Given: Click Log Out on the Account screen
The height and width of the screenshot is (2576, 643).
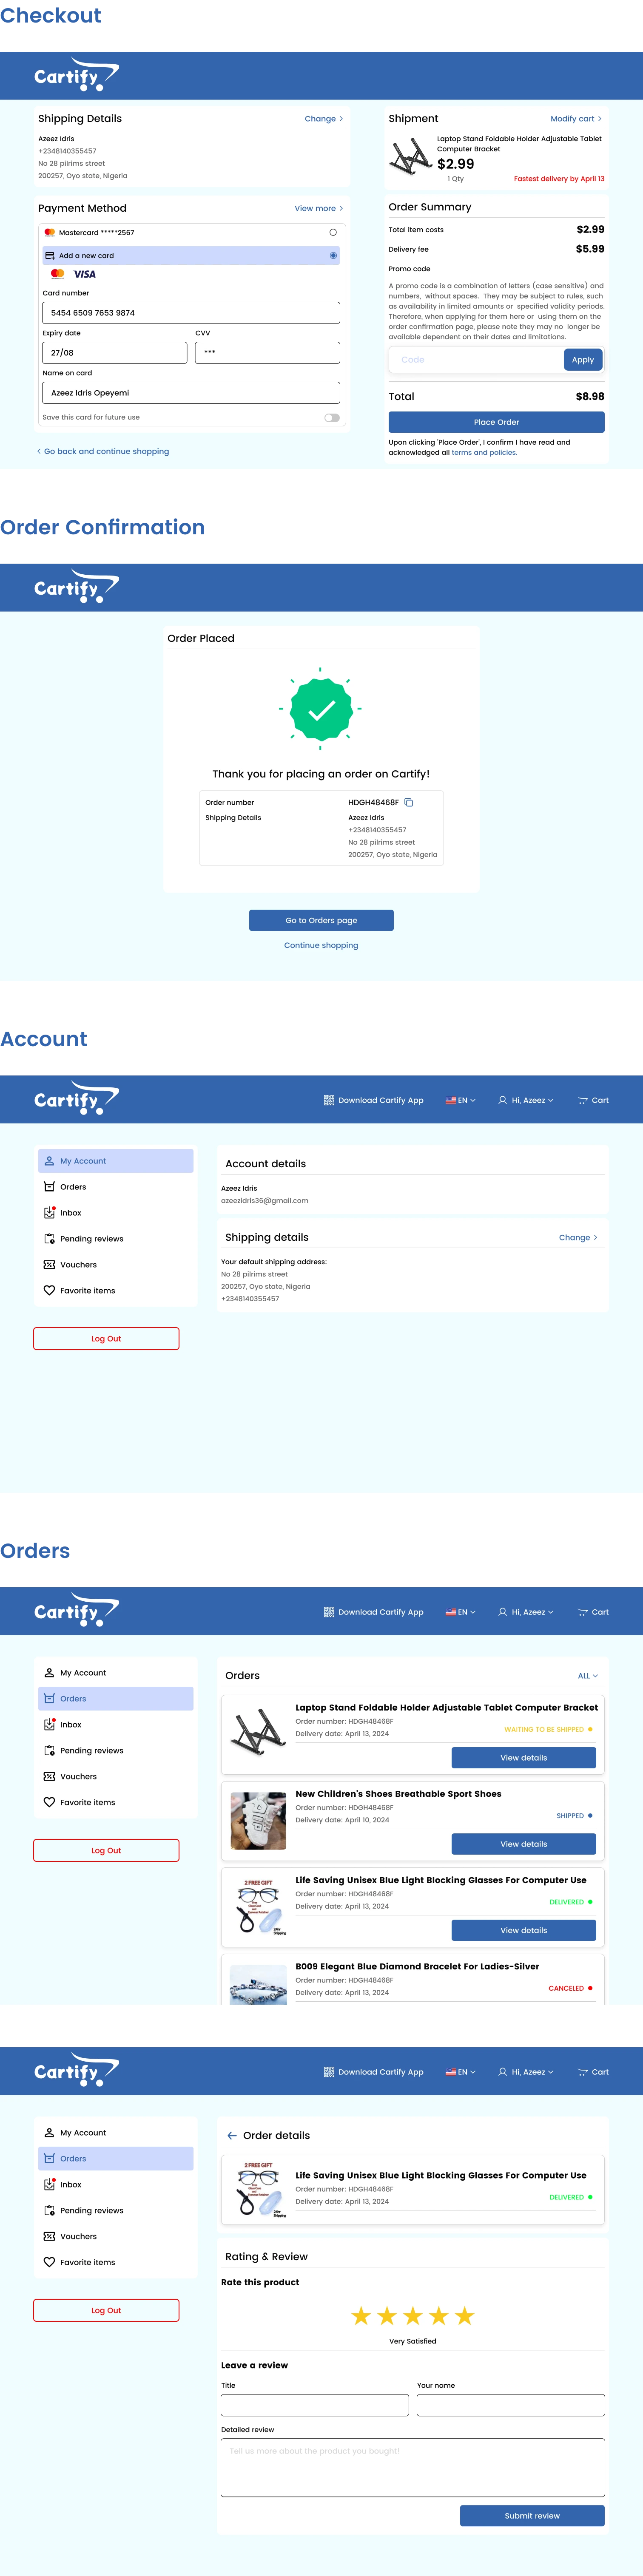Looking at the screenshot, I should [106, 1339].
